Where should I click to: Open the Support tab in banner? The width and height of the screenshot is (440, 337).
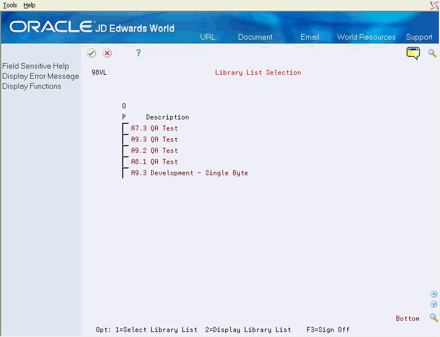[x=419, y=37]
